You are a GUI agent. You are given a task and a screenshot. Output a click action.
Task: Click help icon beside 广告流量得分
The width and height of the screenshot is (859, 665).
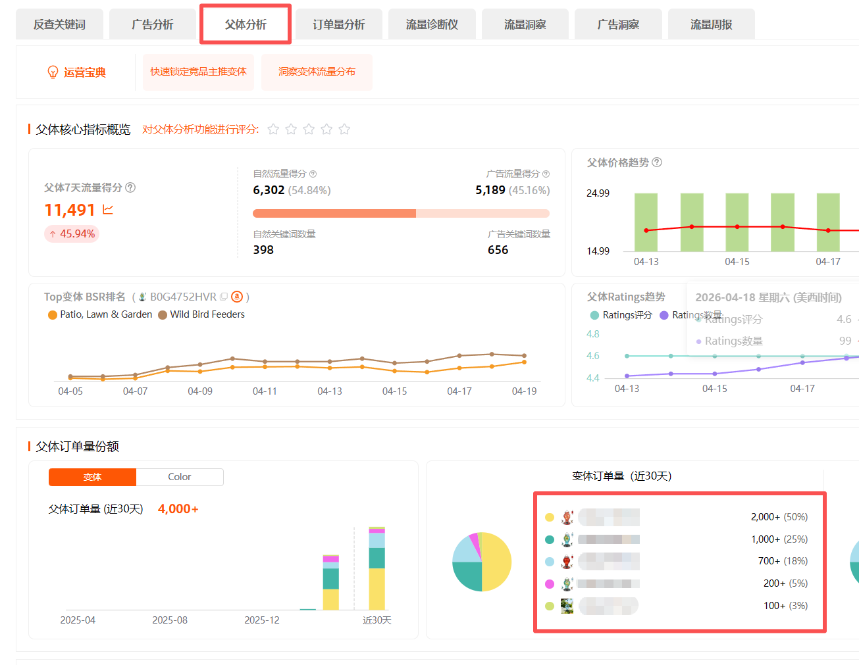(546, 174)
